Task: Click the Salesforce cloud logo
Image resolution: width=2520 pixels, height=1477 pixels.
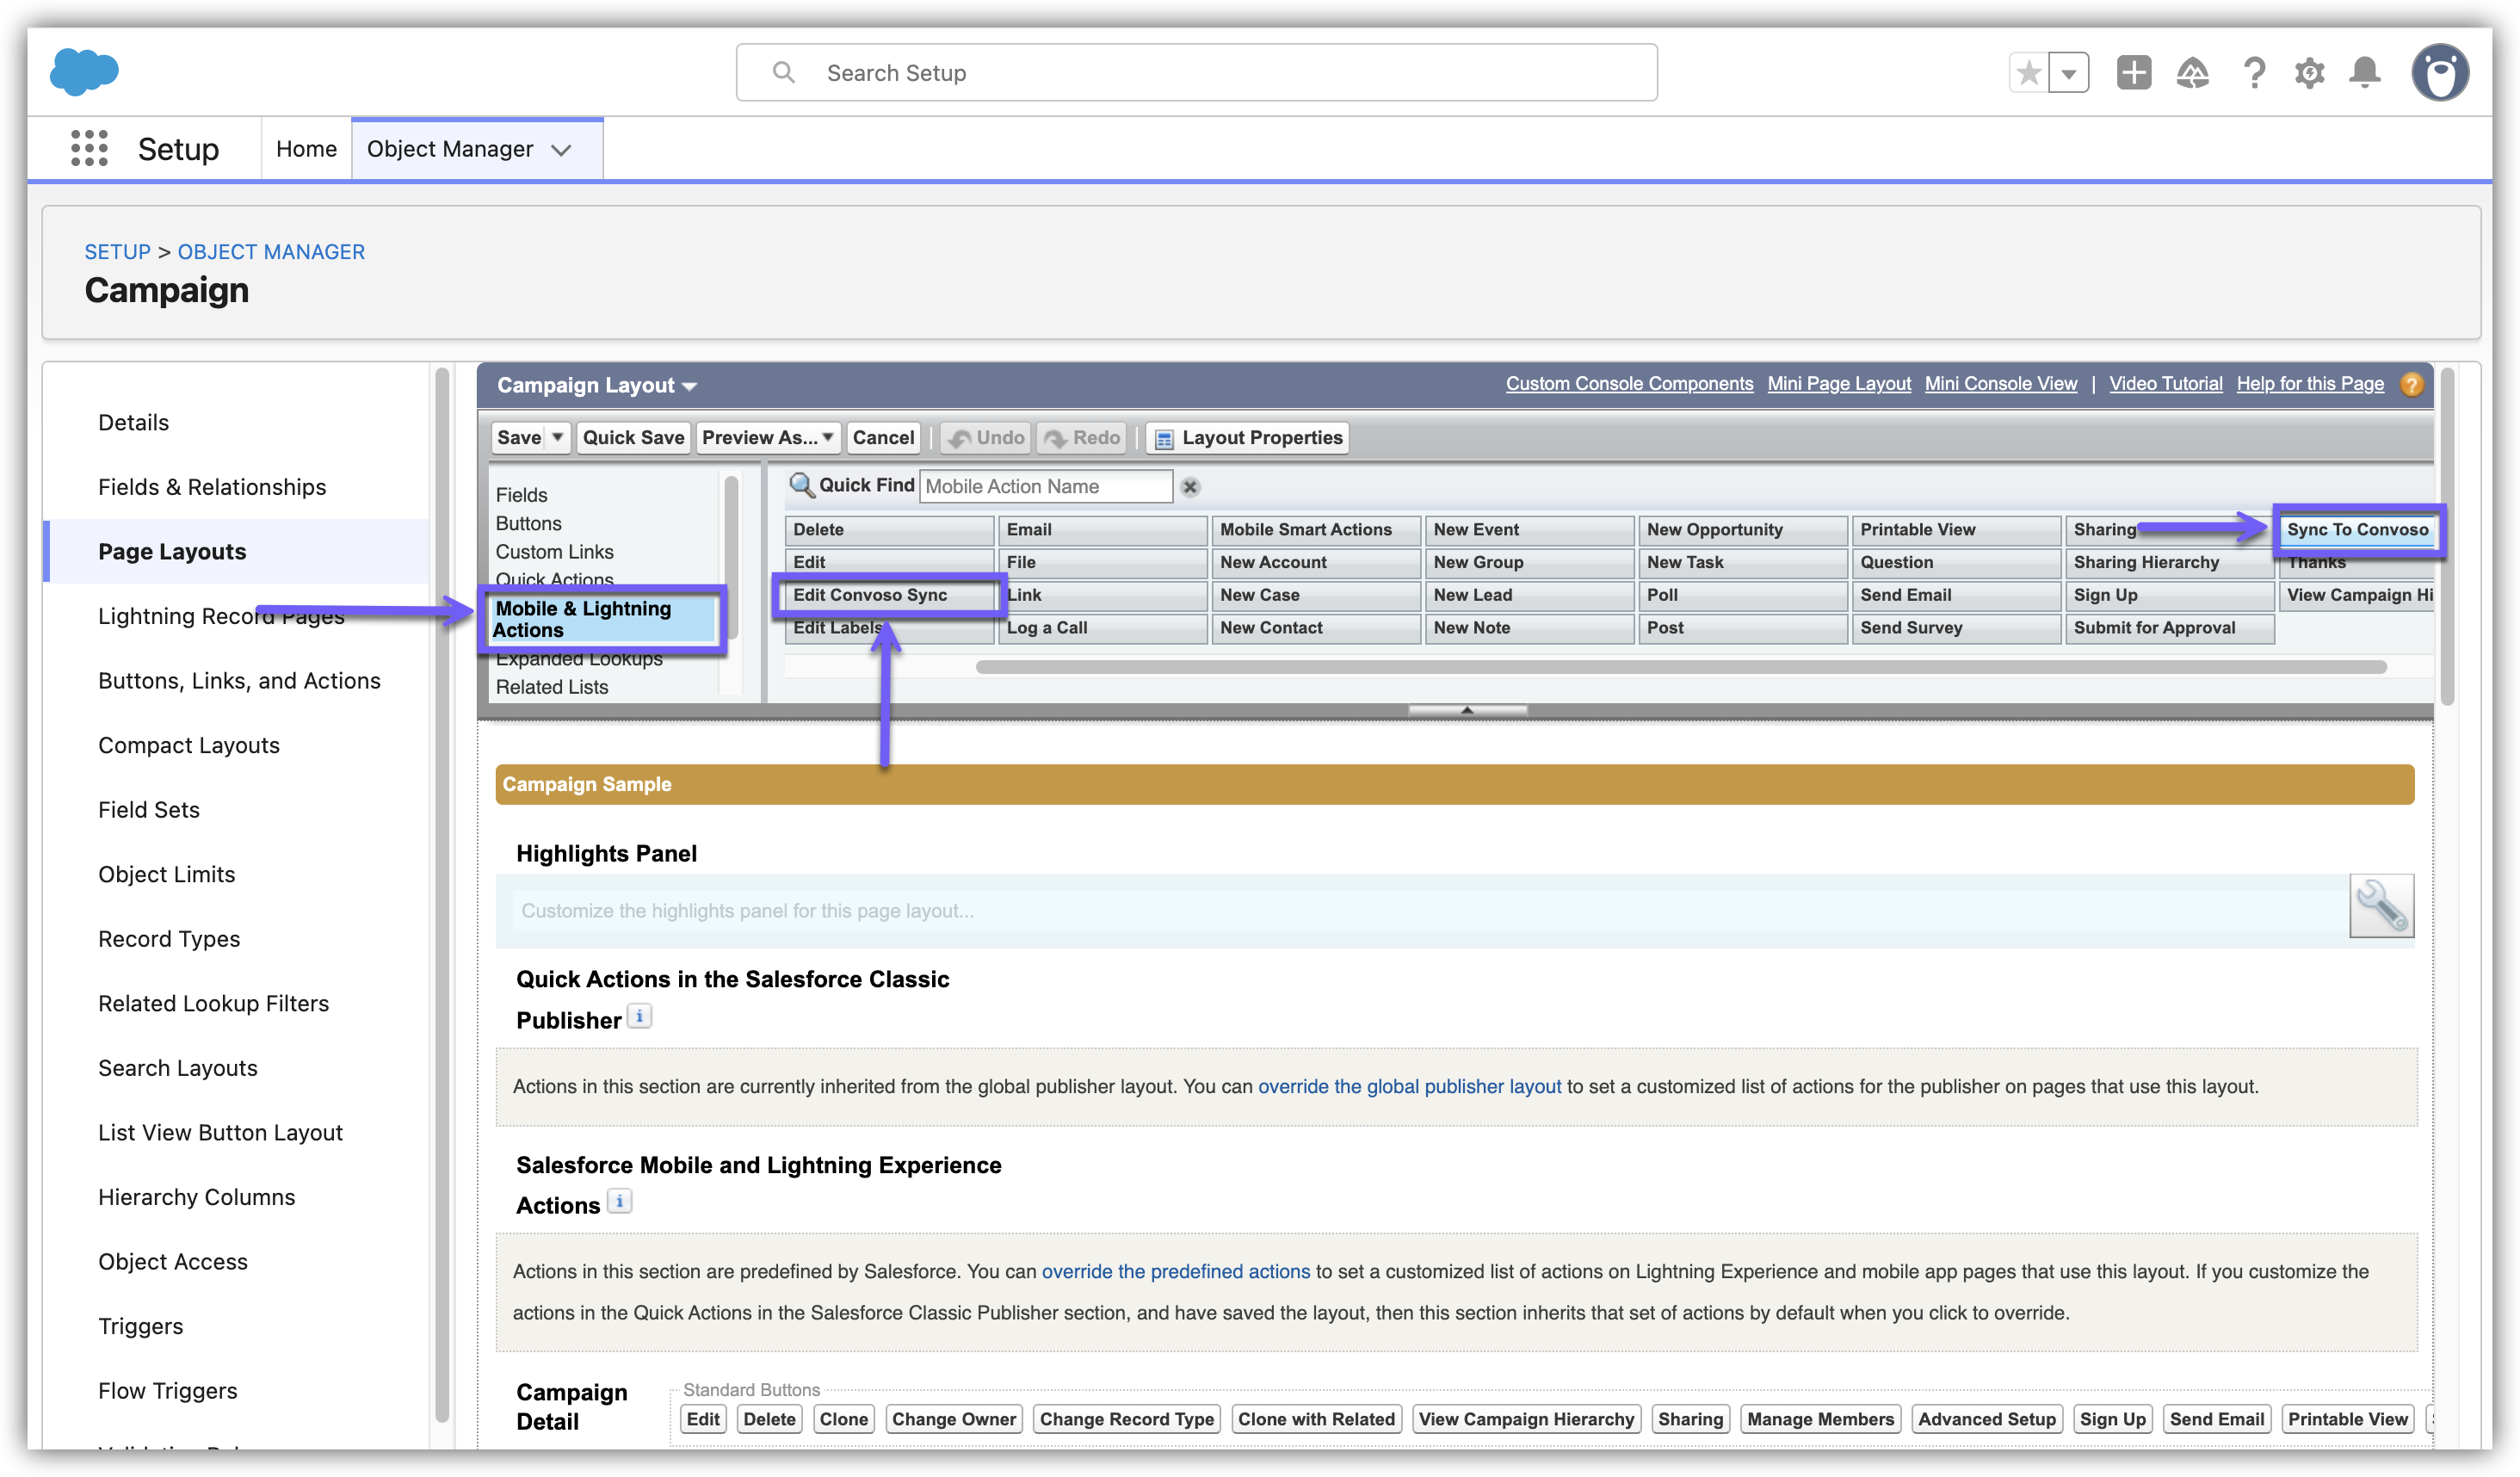Action: pyautogui.click(x=84, y=72)
